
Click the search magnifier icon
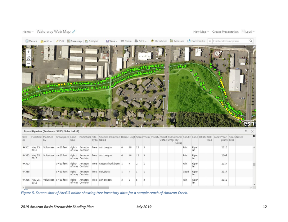coord(251,41)
